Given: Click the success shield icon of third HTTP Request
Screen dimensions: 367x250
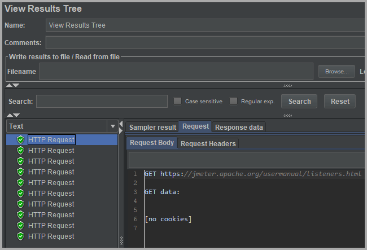Looking at the screenshot, I should pyautogui.click(x=21, y=161).
